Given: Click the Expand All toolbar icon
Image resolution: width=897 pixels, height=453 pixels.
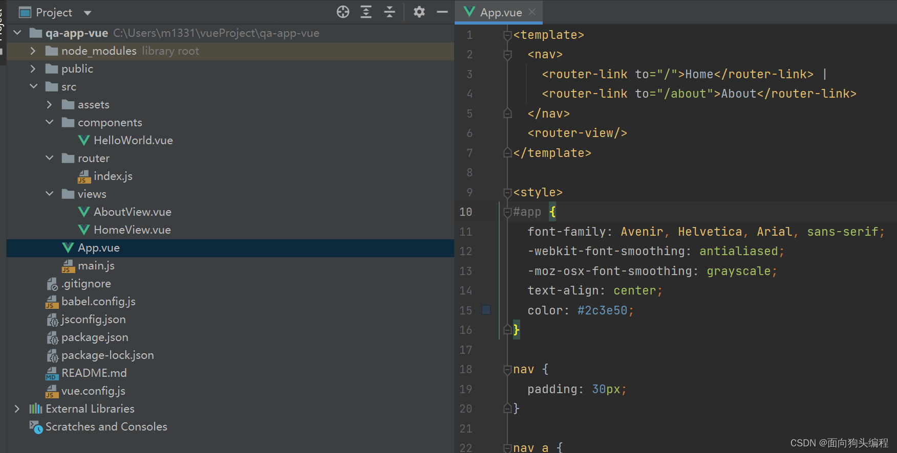Looking at the screenshot, I should [x=366, y=12].
